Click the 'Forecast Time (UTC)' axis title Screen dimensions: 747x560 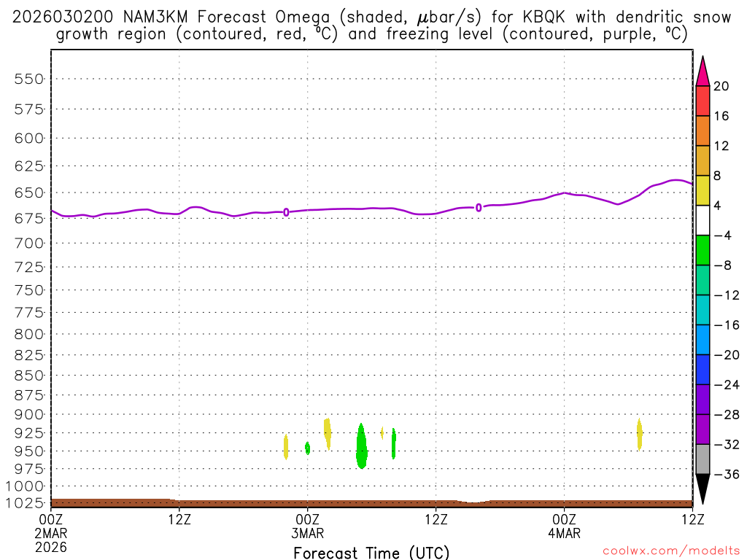point(371,553)
